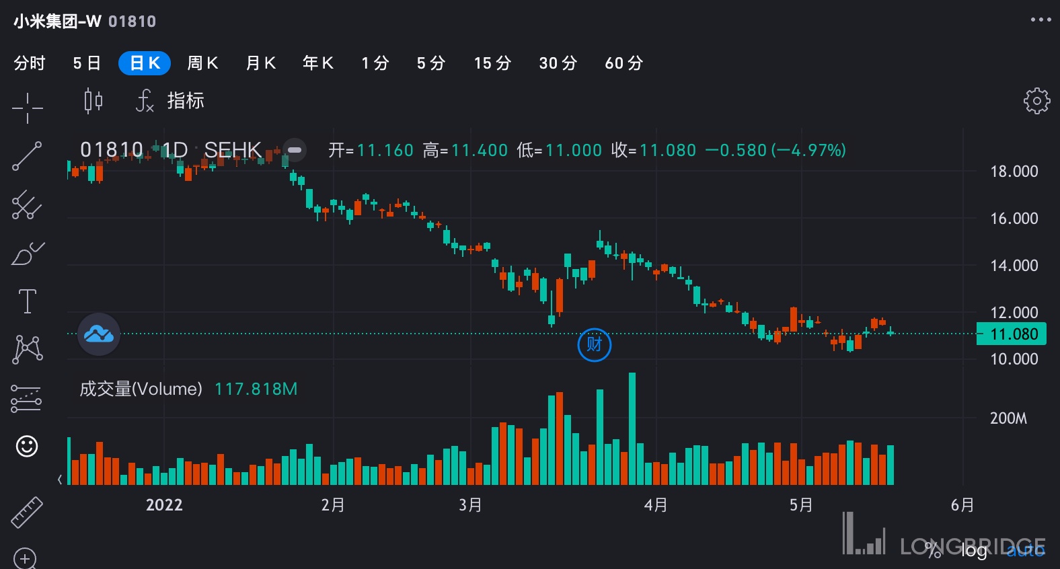Click the blue cloud sync icon
The width and height of the screenshot is (1060, 569).
pos(99,334)
